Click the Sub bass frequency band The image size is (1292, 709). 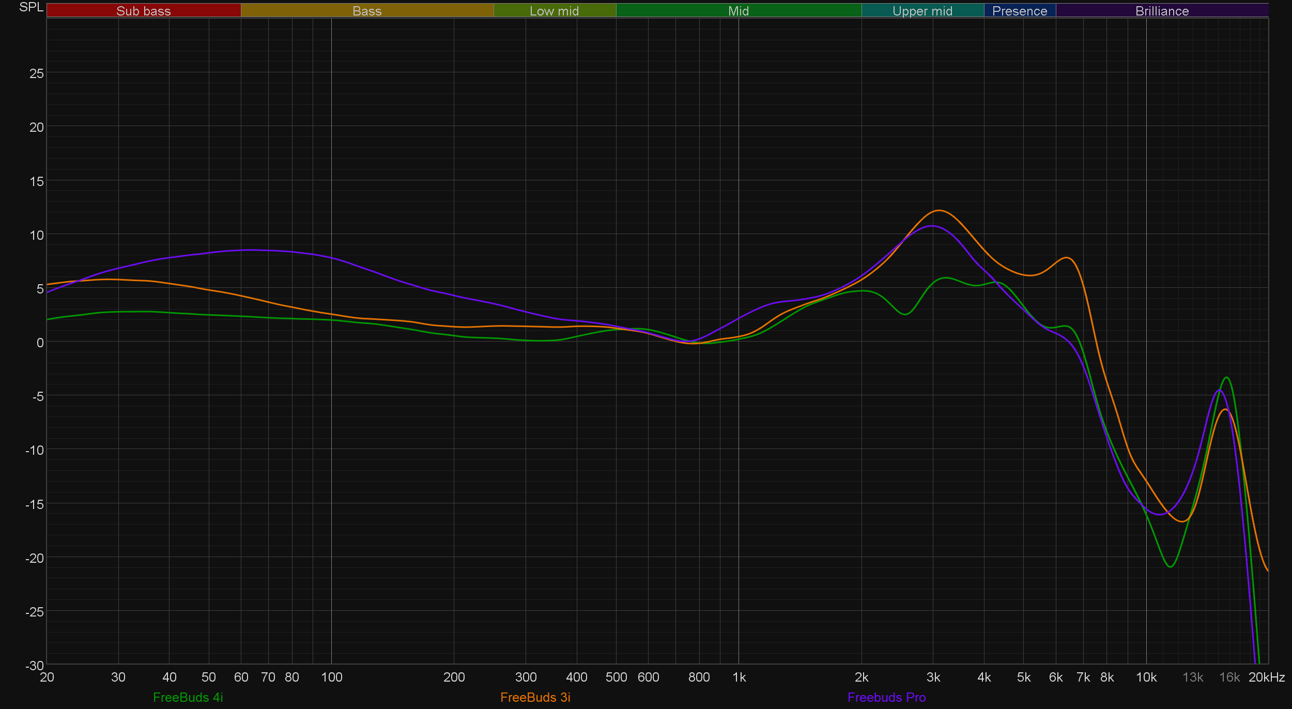click(x=143, y=11)
